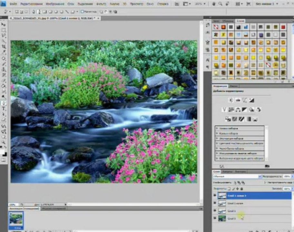
Task: Add a Vibrance adjustment
Action: (224, 110)
